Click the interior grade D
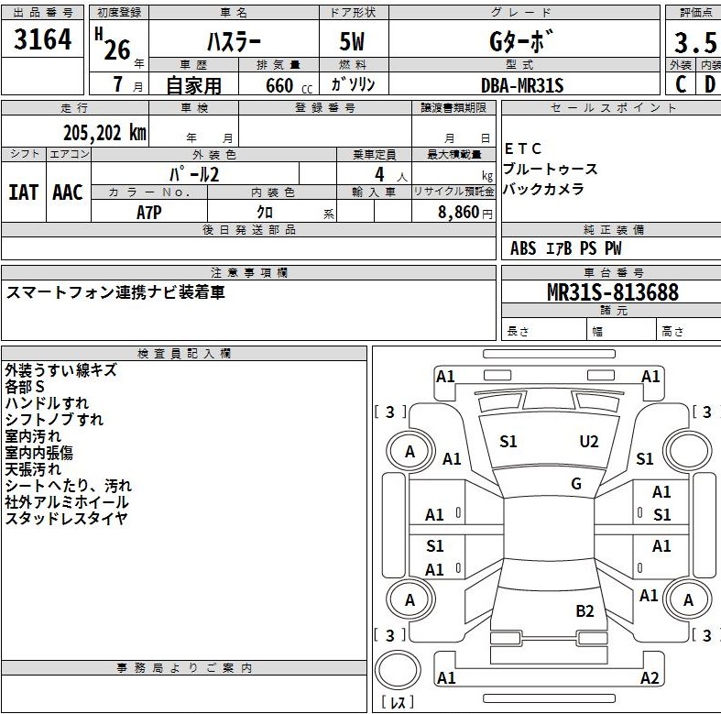 [x=710, y=84]
